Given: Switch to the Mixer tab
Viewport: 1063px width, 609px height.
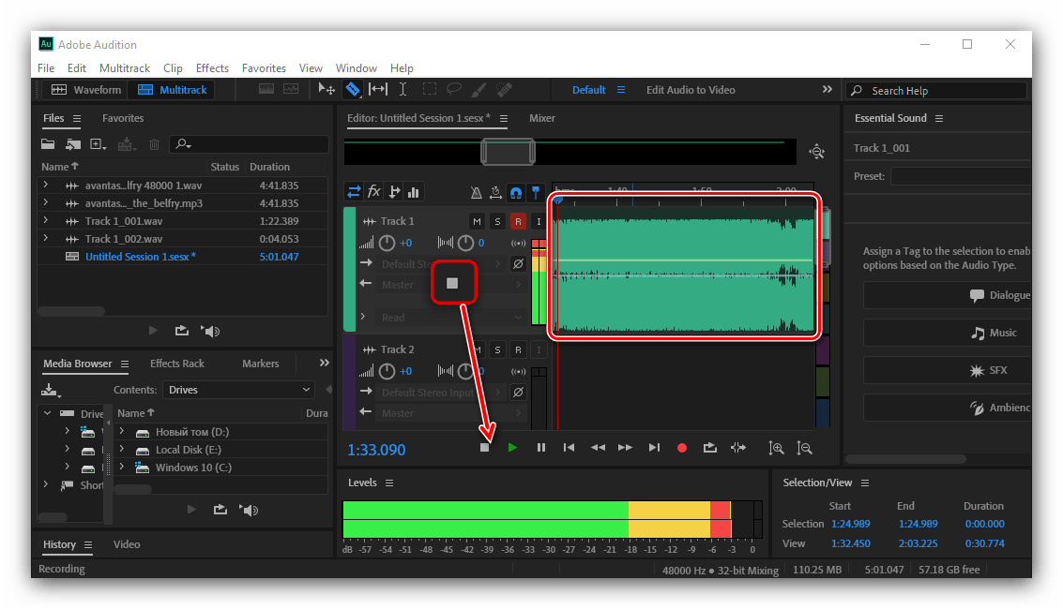Looking at the screenshot, I should pyautogui.click(x=541, y=118).
